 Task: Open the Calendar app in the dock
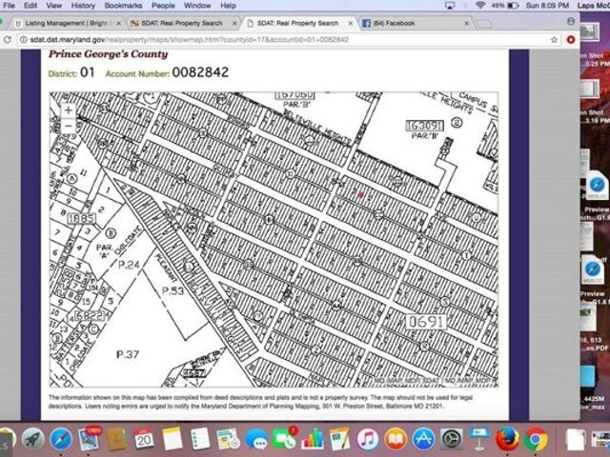pyautogui.click(x=144, y=439)
